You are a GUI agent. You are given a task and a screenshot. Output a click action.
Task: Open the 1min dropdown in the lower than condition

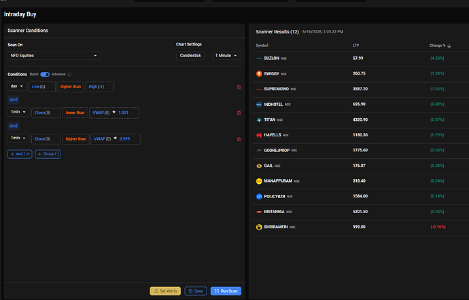click(x=18, y=112)
